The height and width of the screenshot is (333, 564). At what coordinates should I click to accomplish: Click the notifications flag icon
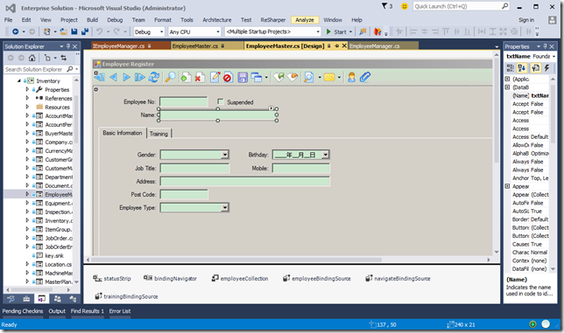point(384,6)
